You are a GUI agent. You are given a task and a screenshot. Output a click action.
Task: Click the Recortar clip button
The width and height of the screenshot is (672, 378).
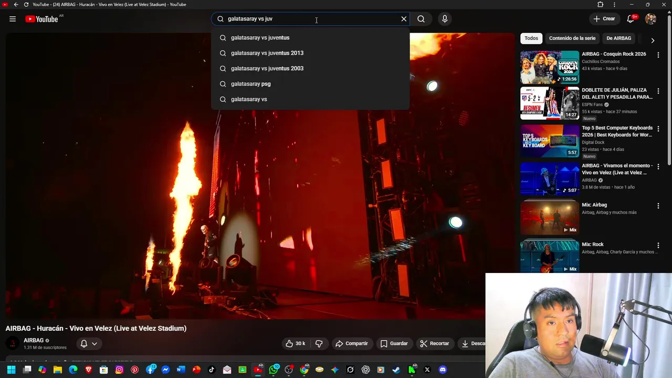435,343
